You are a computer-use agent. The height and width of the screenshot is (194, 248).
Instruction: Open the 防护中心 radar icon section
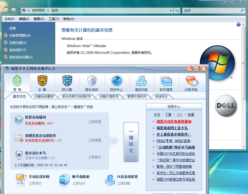[117, 82]
